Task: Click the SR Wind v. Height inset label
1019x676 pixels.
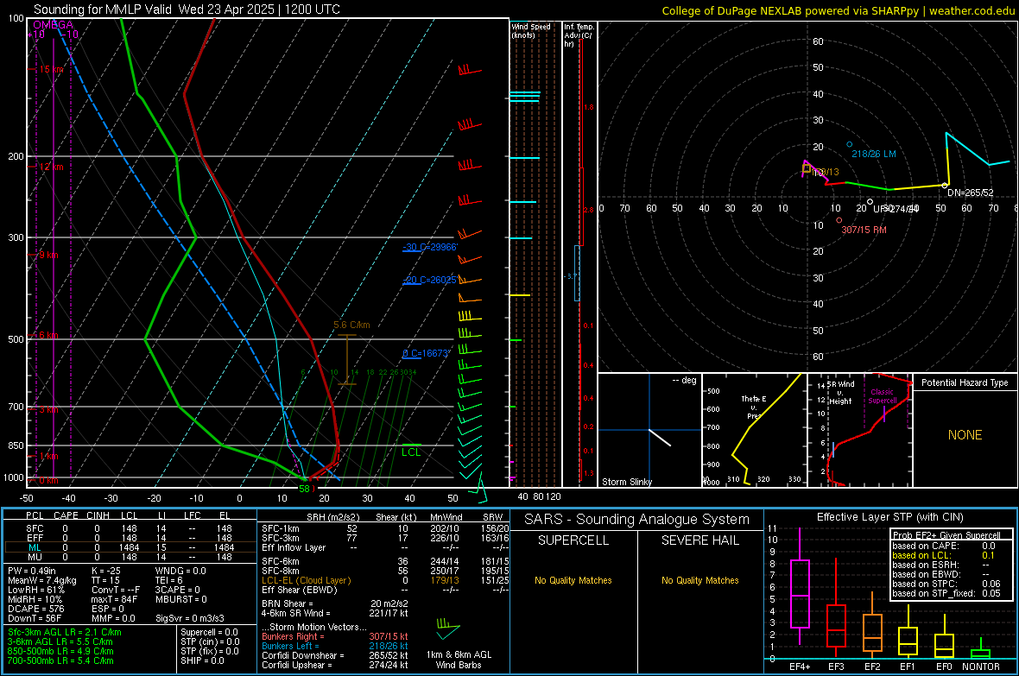Action: click(840, 393)
